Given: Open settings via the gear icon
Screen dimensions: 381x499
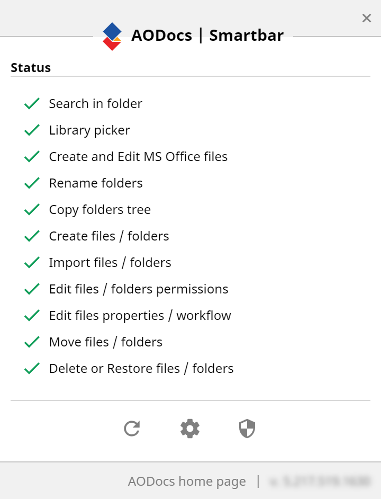Looking at the screenshot, I should (x=190, y=429).
